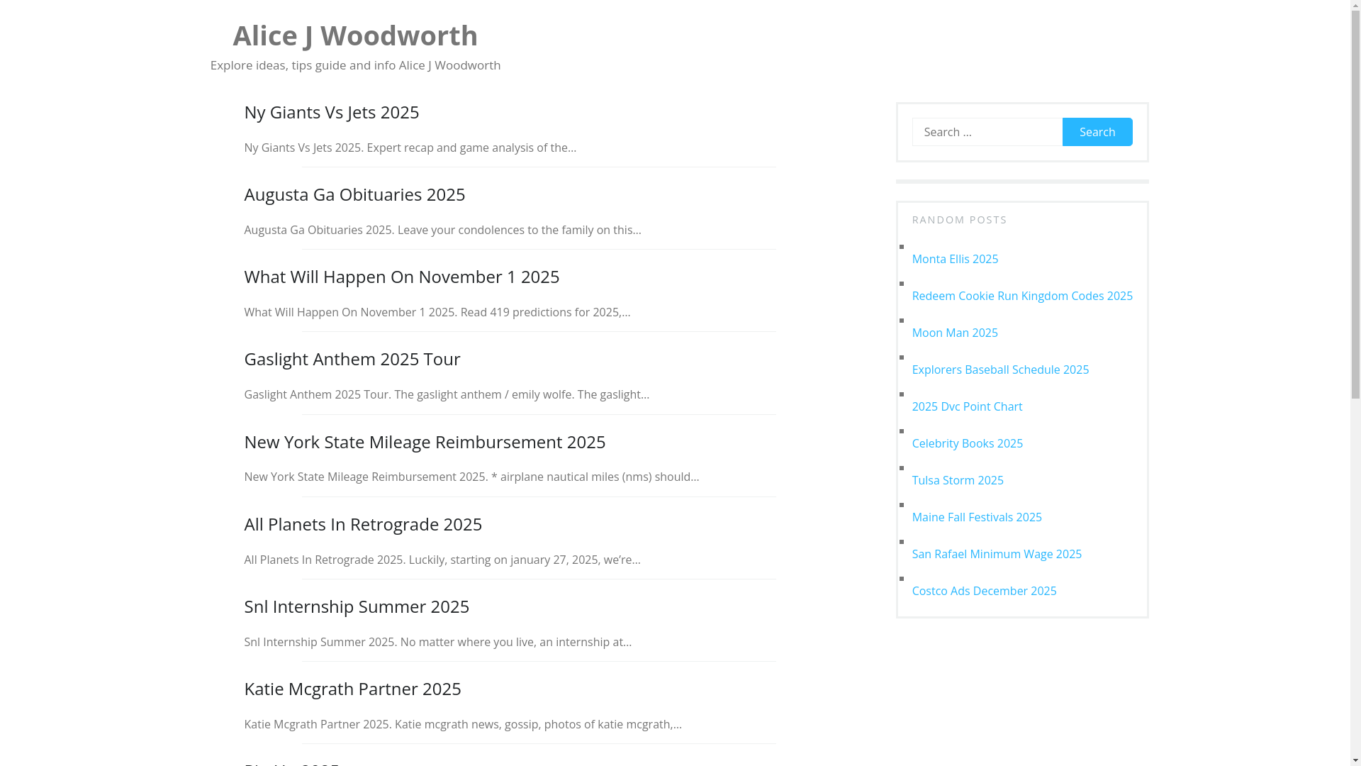Open San Rafael Minimum Wage 2025 link
This screenshot has width=1361, height=766.
tap(997, 554)
